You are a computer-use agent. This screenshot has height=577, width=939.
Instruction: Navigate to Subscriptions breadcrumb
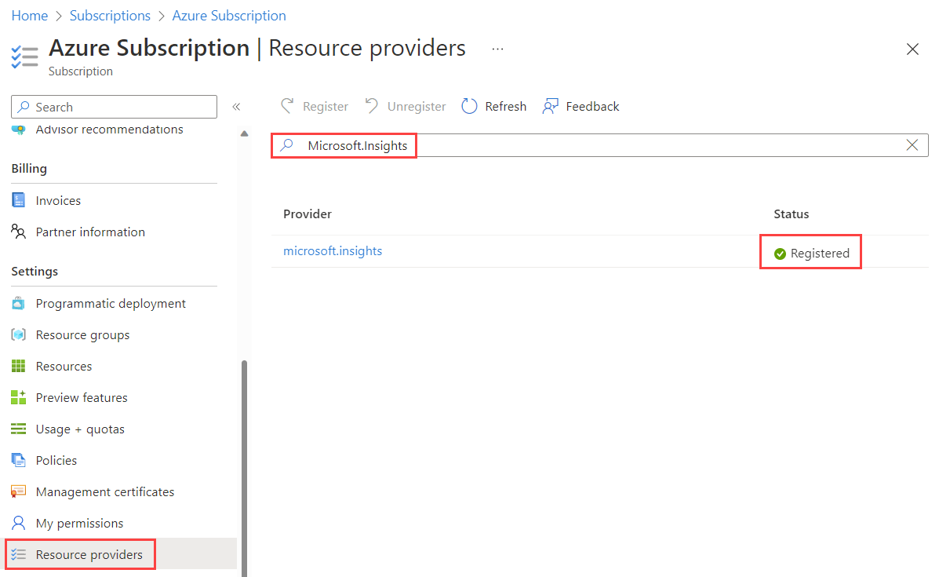click(110, 16)
